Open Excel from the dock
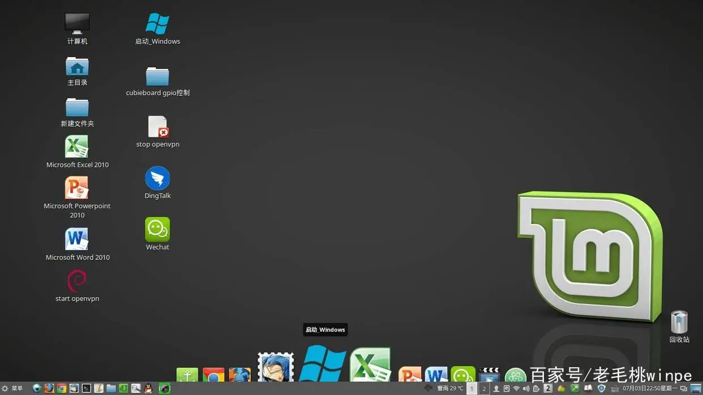703x395 pixels. coord(370,366)
